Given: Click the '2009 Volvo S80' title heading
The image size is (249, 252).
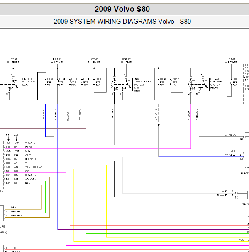Looking at the screenshot, I should (x=122, y=9).
